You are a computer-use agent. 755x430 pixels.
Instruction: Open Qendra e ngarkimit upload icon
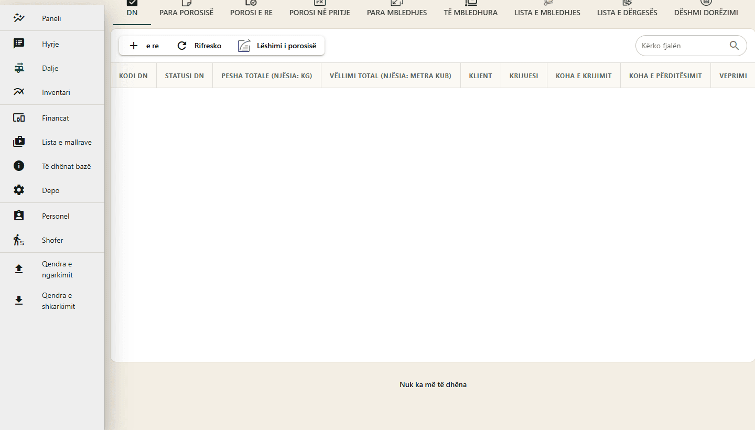click(x=19, y=270)
